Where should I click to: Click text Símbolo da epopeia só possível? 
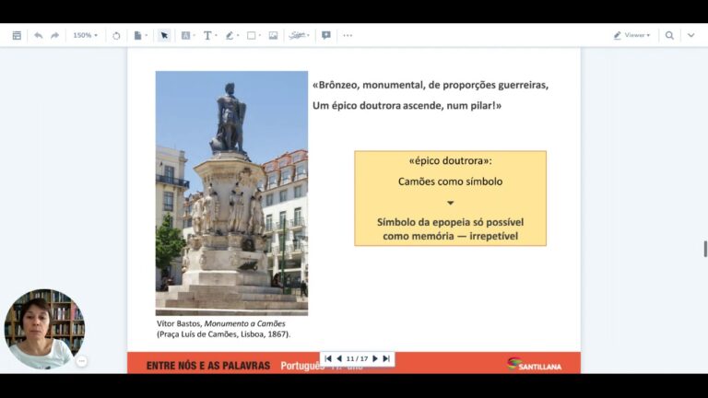[450, 222]
